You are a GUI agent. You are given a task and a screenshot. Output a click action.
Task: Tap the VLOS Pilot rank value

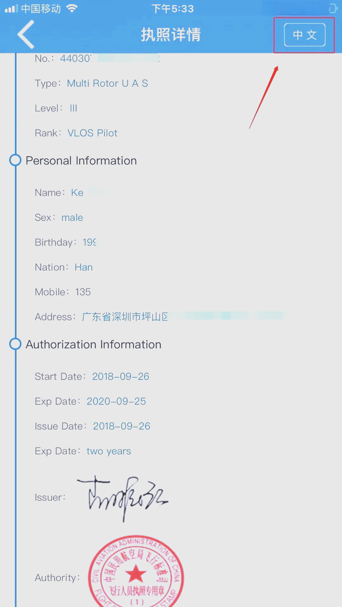click(x=92, y=133)
